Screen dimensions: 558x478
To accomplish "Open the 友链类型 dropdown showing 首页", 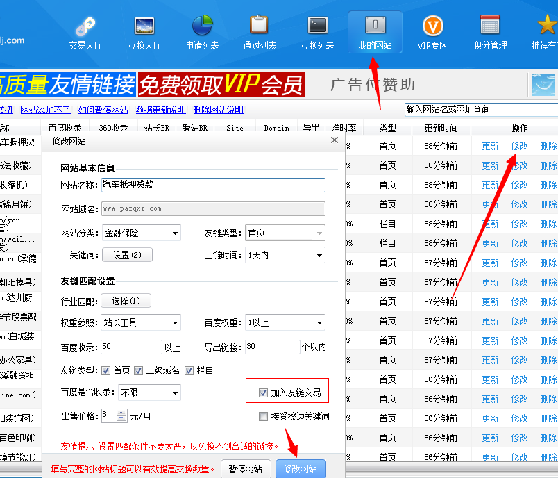I will tap(285, 233).
